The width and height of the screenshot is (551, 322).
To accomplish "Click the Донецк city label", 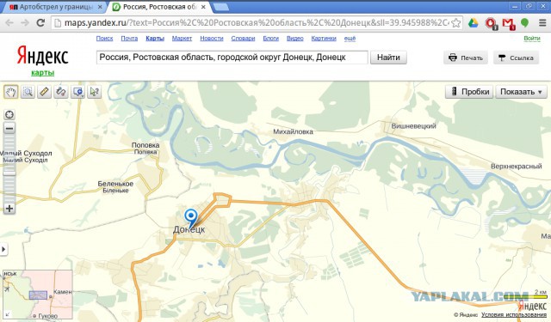I will [x=189, y=230].
